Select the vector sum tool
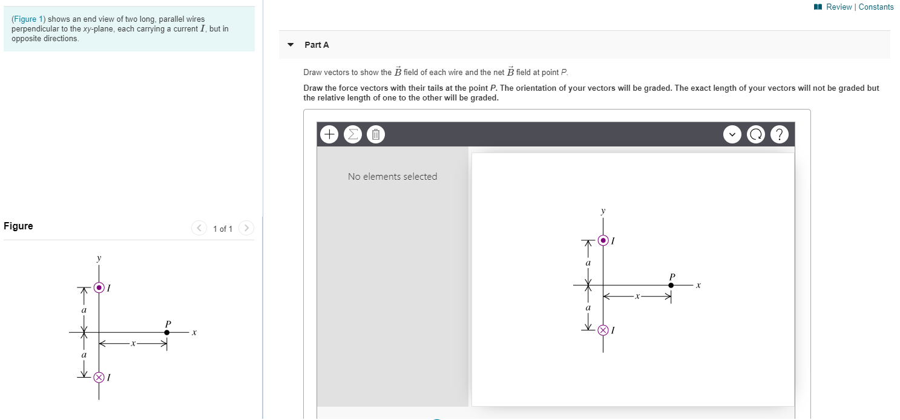 tap(352, 134)
